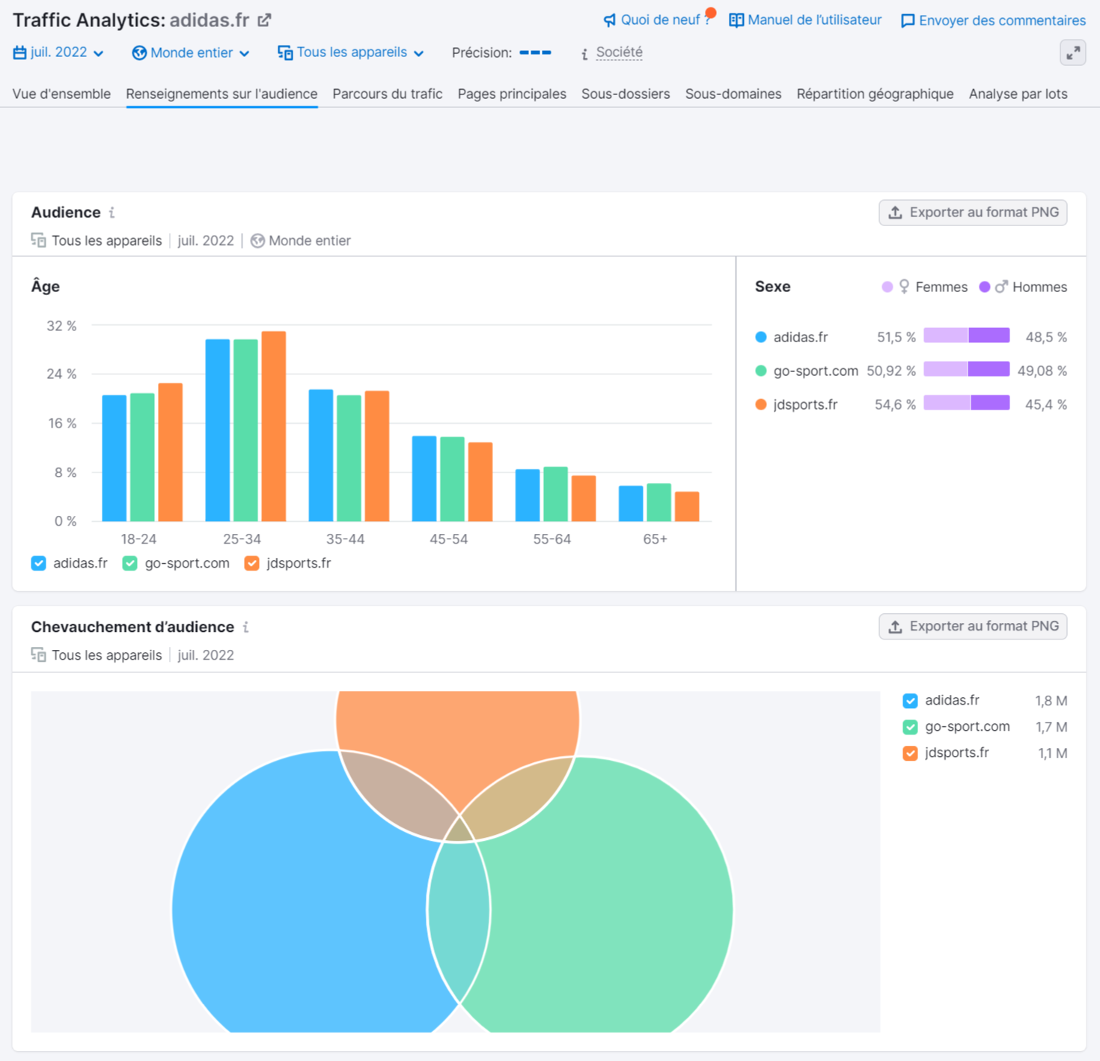The height and width of the screenshot is (1061, 1100).
Task: Click the '49,08 %' male share for go-sport.com
Action: pyautogui.click(x=1042, y=371)
